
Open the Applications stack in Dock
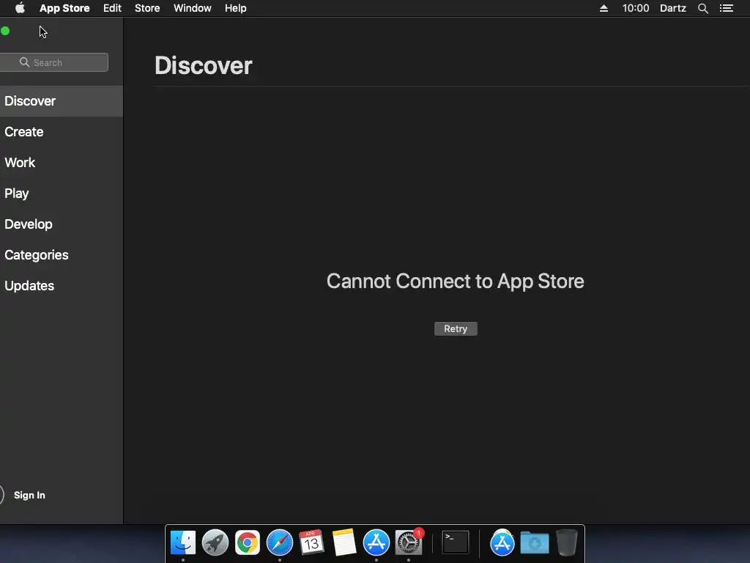(502, 542)
